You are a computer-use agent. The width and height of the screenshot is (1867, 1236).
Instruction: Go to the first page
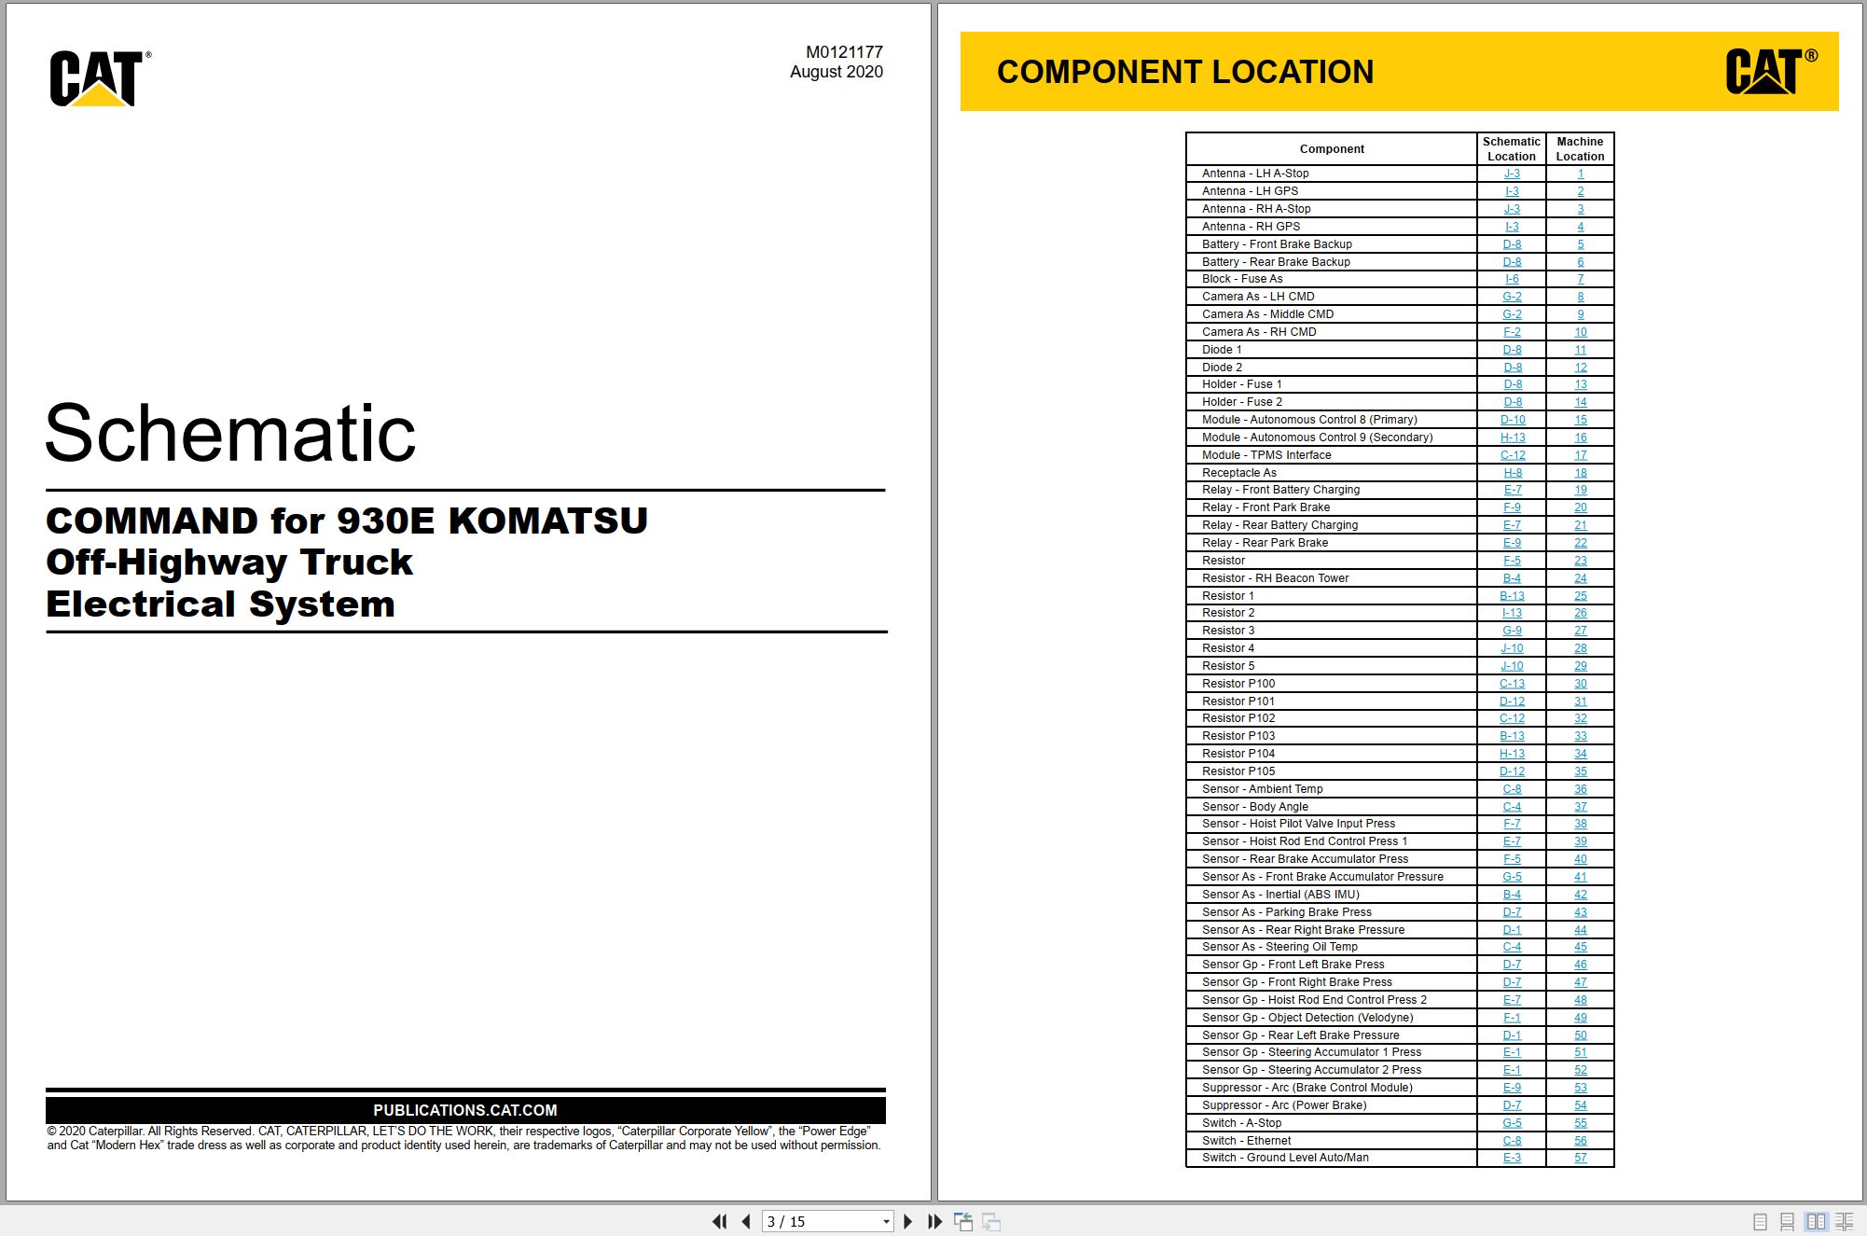pos(719,1221)
